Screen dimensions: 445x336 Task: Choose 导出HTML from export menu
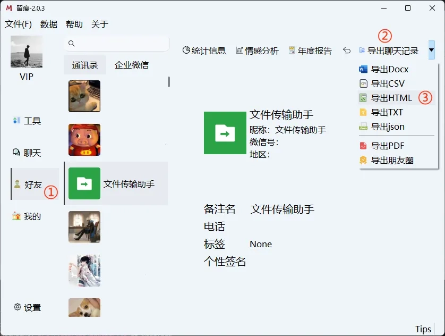397,98
